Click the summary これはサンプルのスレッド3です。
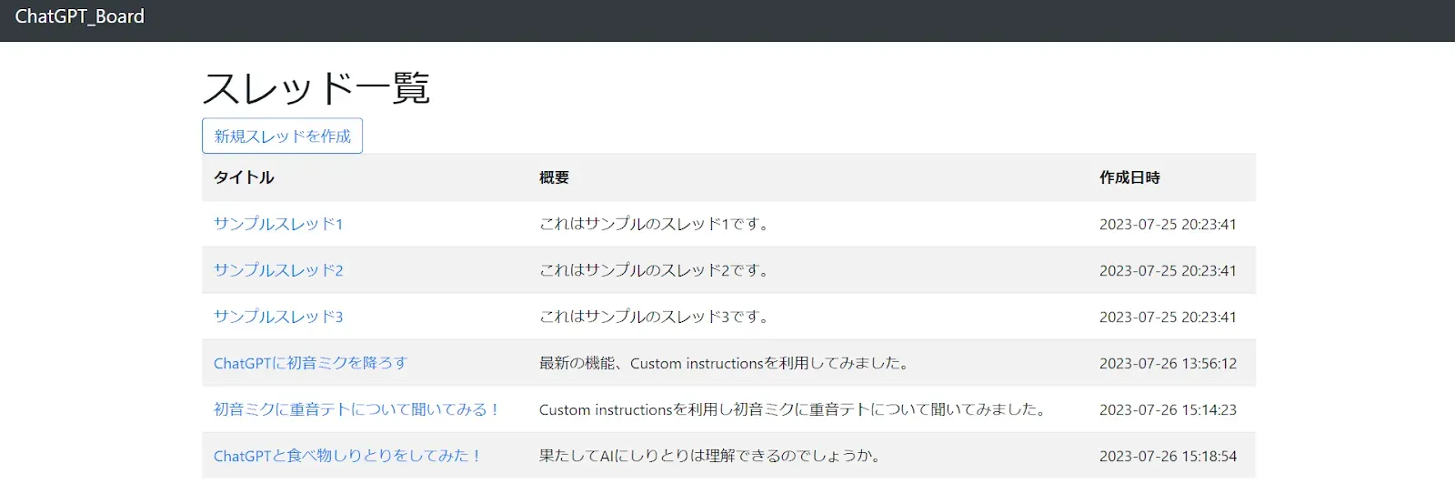Image resolution: width=1455 pixels, height=504 pixels. tap(655, 317)
